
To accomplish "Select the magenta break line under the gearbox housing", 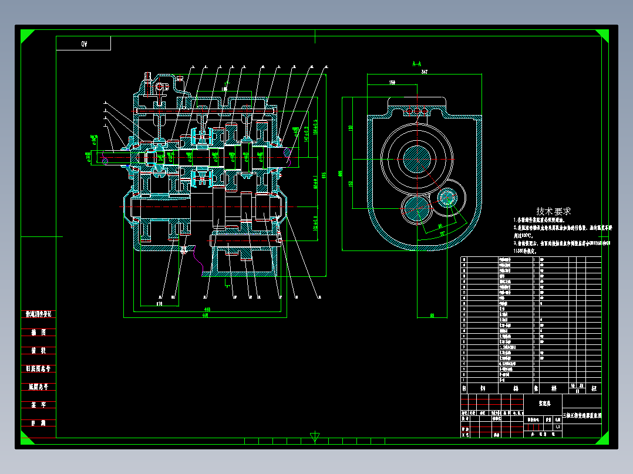I will click(x=198, y=259).
